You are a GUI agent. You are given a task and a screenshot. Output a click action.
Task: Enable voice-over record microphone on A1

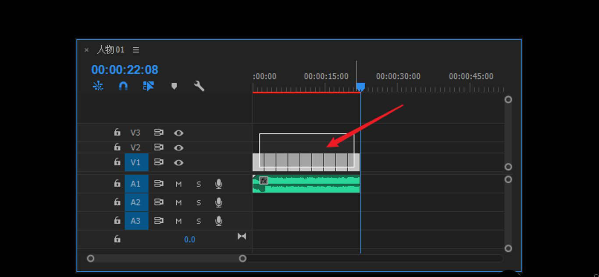point(218,184)
